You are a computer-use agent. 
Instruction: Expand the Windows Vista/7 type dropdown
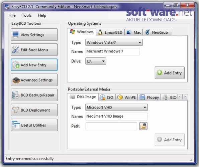click(x=114, y=42)
